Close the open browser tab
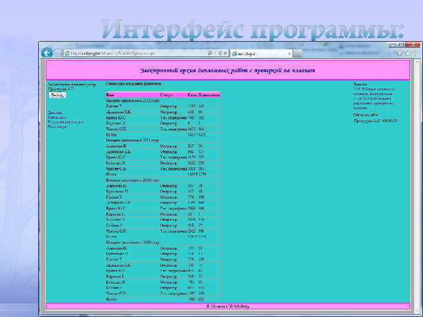The image size is (423, 317). [290, 53]
